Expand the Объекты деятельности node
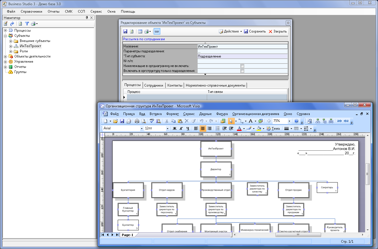Image resolution: width=378 pixels, height=249 pixels. pyautogui.click(x=5, y=56)
